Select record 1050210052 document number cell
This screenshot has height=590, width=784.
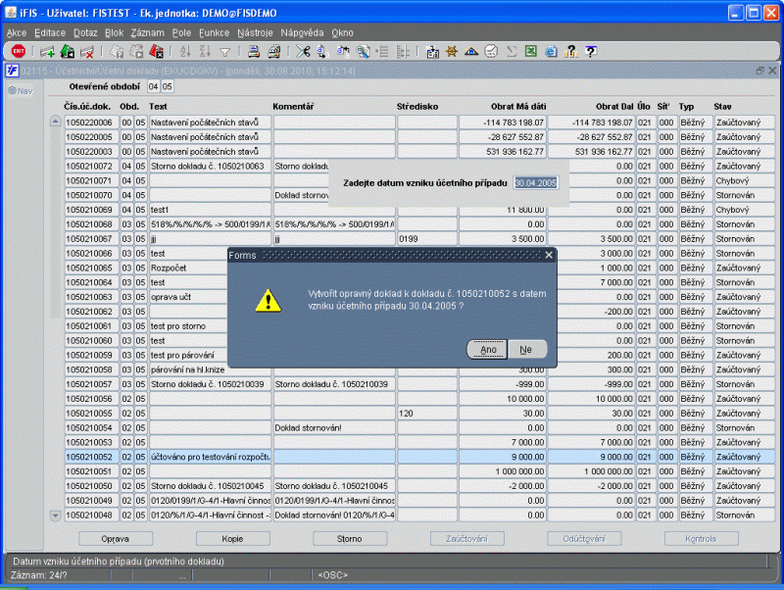coord(91,457)
